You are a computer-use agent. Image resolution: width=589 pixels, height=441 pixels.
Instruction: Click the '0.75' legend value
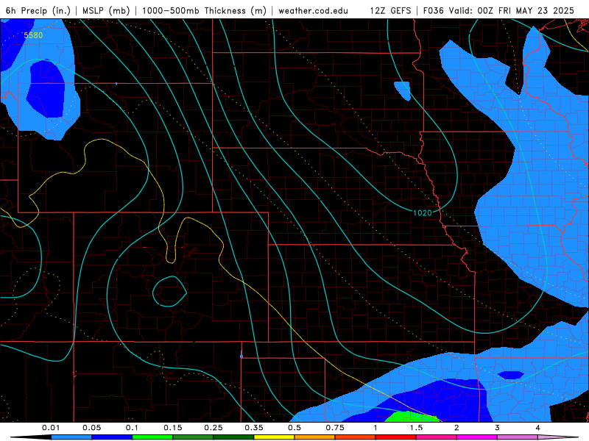pyautogui.click(x=335, y=428)
